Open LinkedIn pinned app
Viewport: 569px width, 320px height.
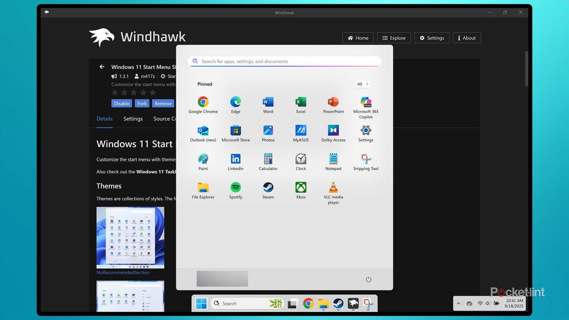coord(236,162)
